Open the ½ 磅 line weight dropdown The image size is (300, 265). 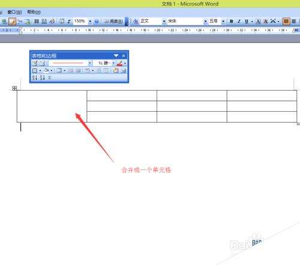pos(113,63)
